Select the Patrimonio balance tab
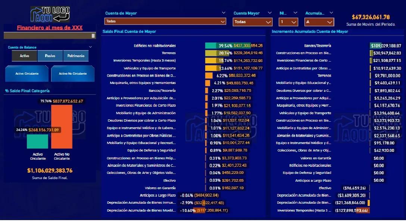The height and width of the screenshot is (222, 406). [76, 56]
